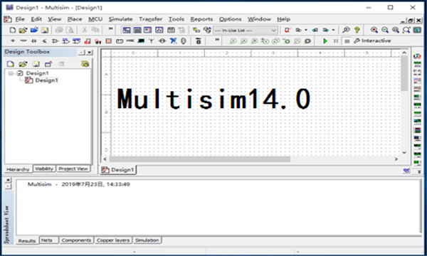Expand the Forward annotate dropdown arrow
427x256 pixels.
click(333, 30)
